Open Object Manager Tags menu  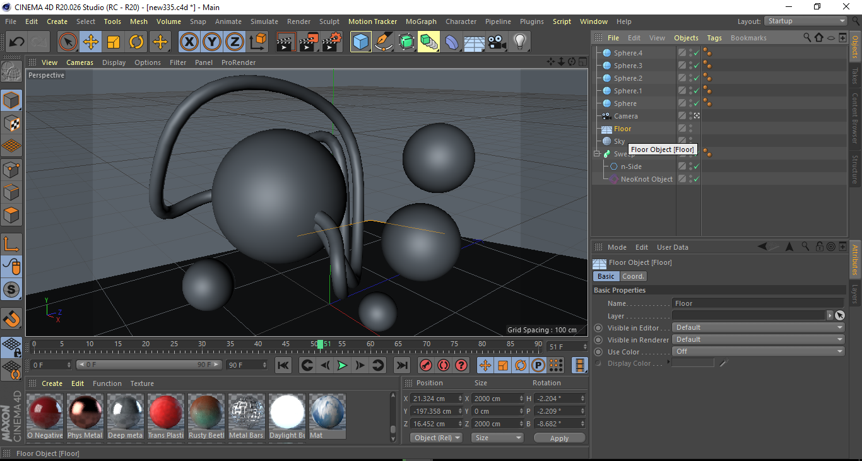714,38
